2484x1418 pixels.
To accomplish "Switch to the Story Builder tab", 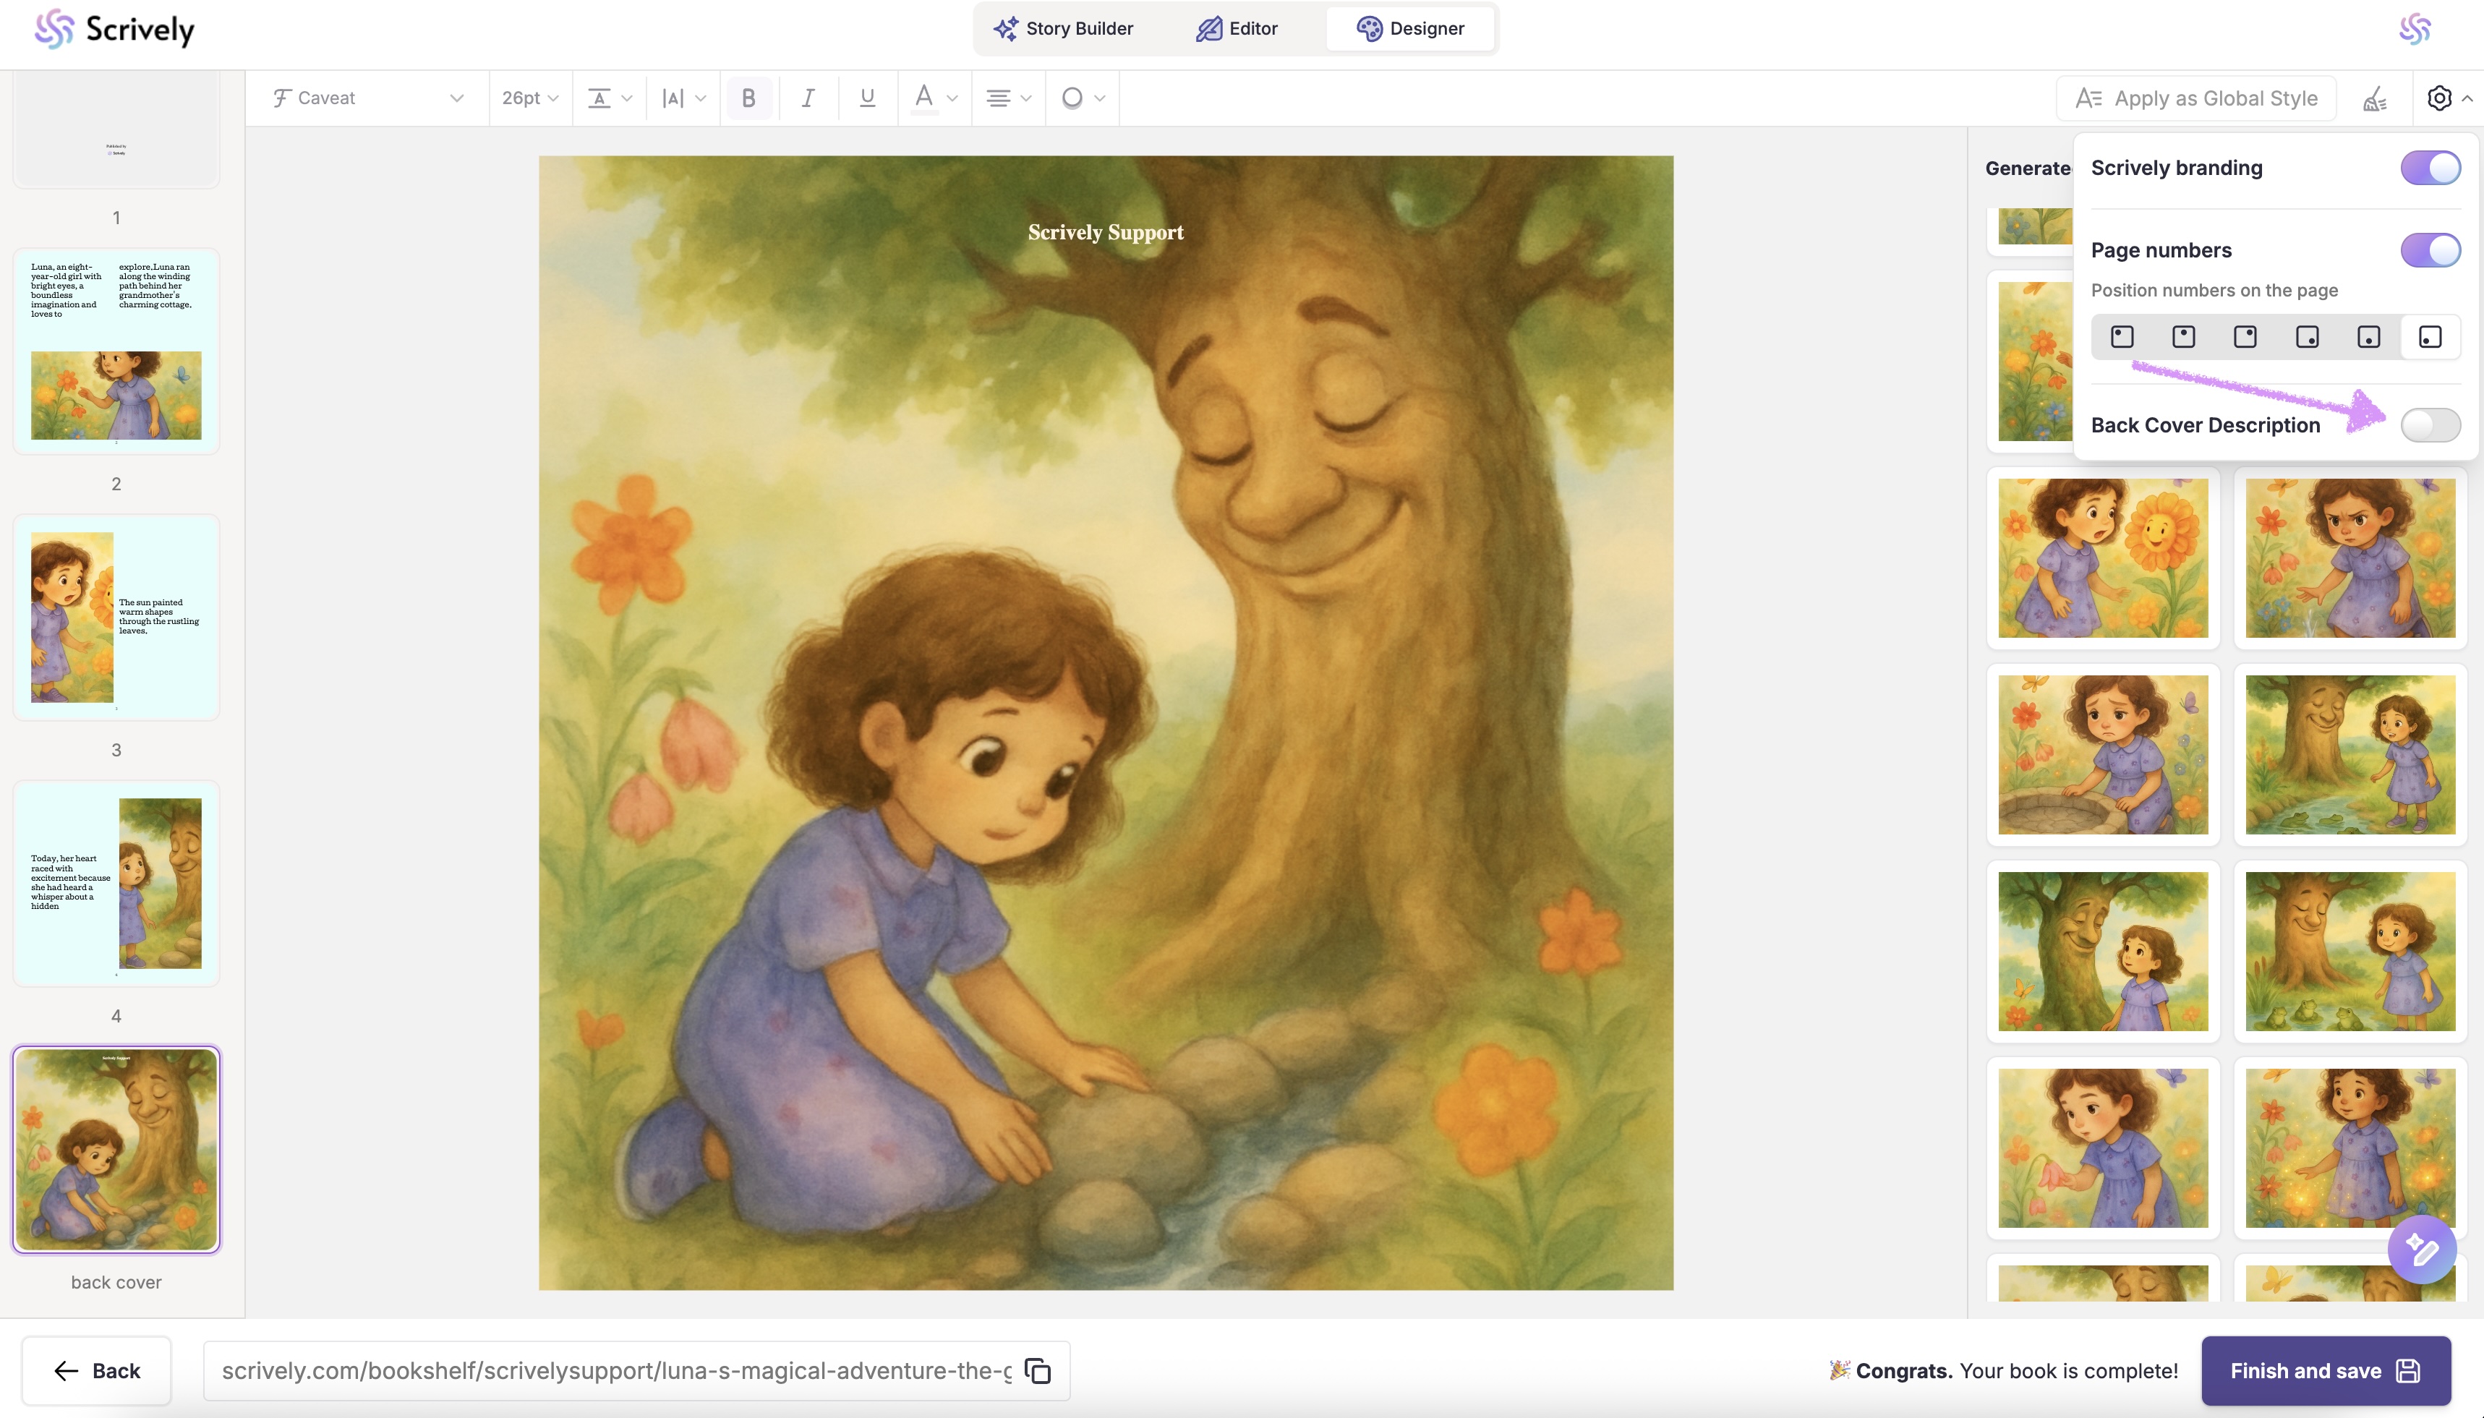I will (1063, 28).
